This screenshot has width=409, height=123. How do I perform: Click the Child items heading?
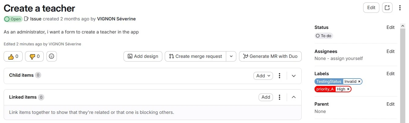[x=21, y=75]
